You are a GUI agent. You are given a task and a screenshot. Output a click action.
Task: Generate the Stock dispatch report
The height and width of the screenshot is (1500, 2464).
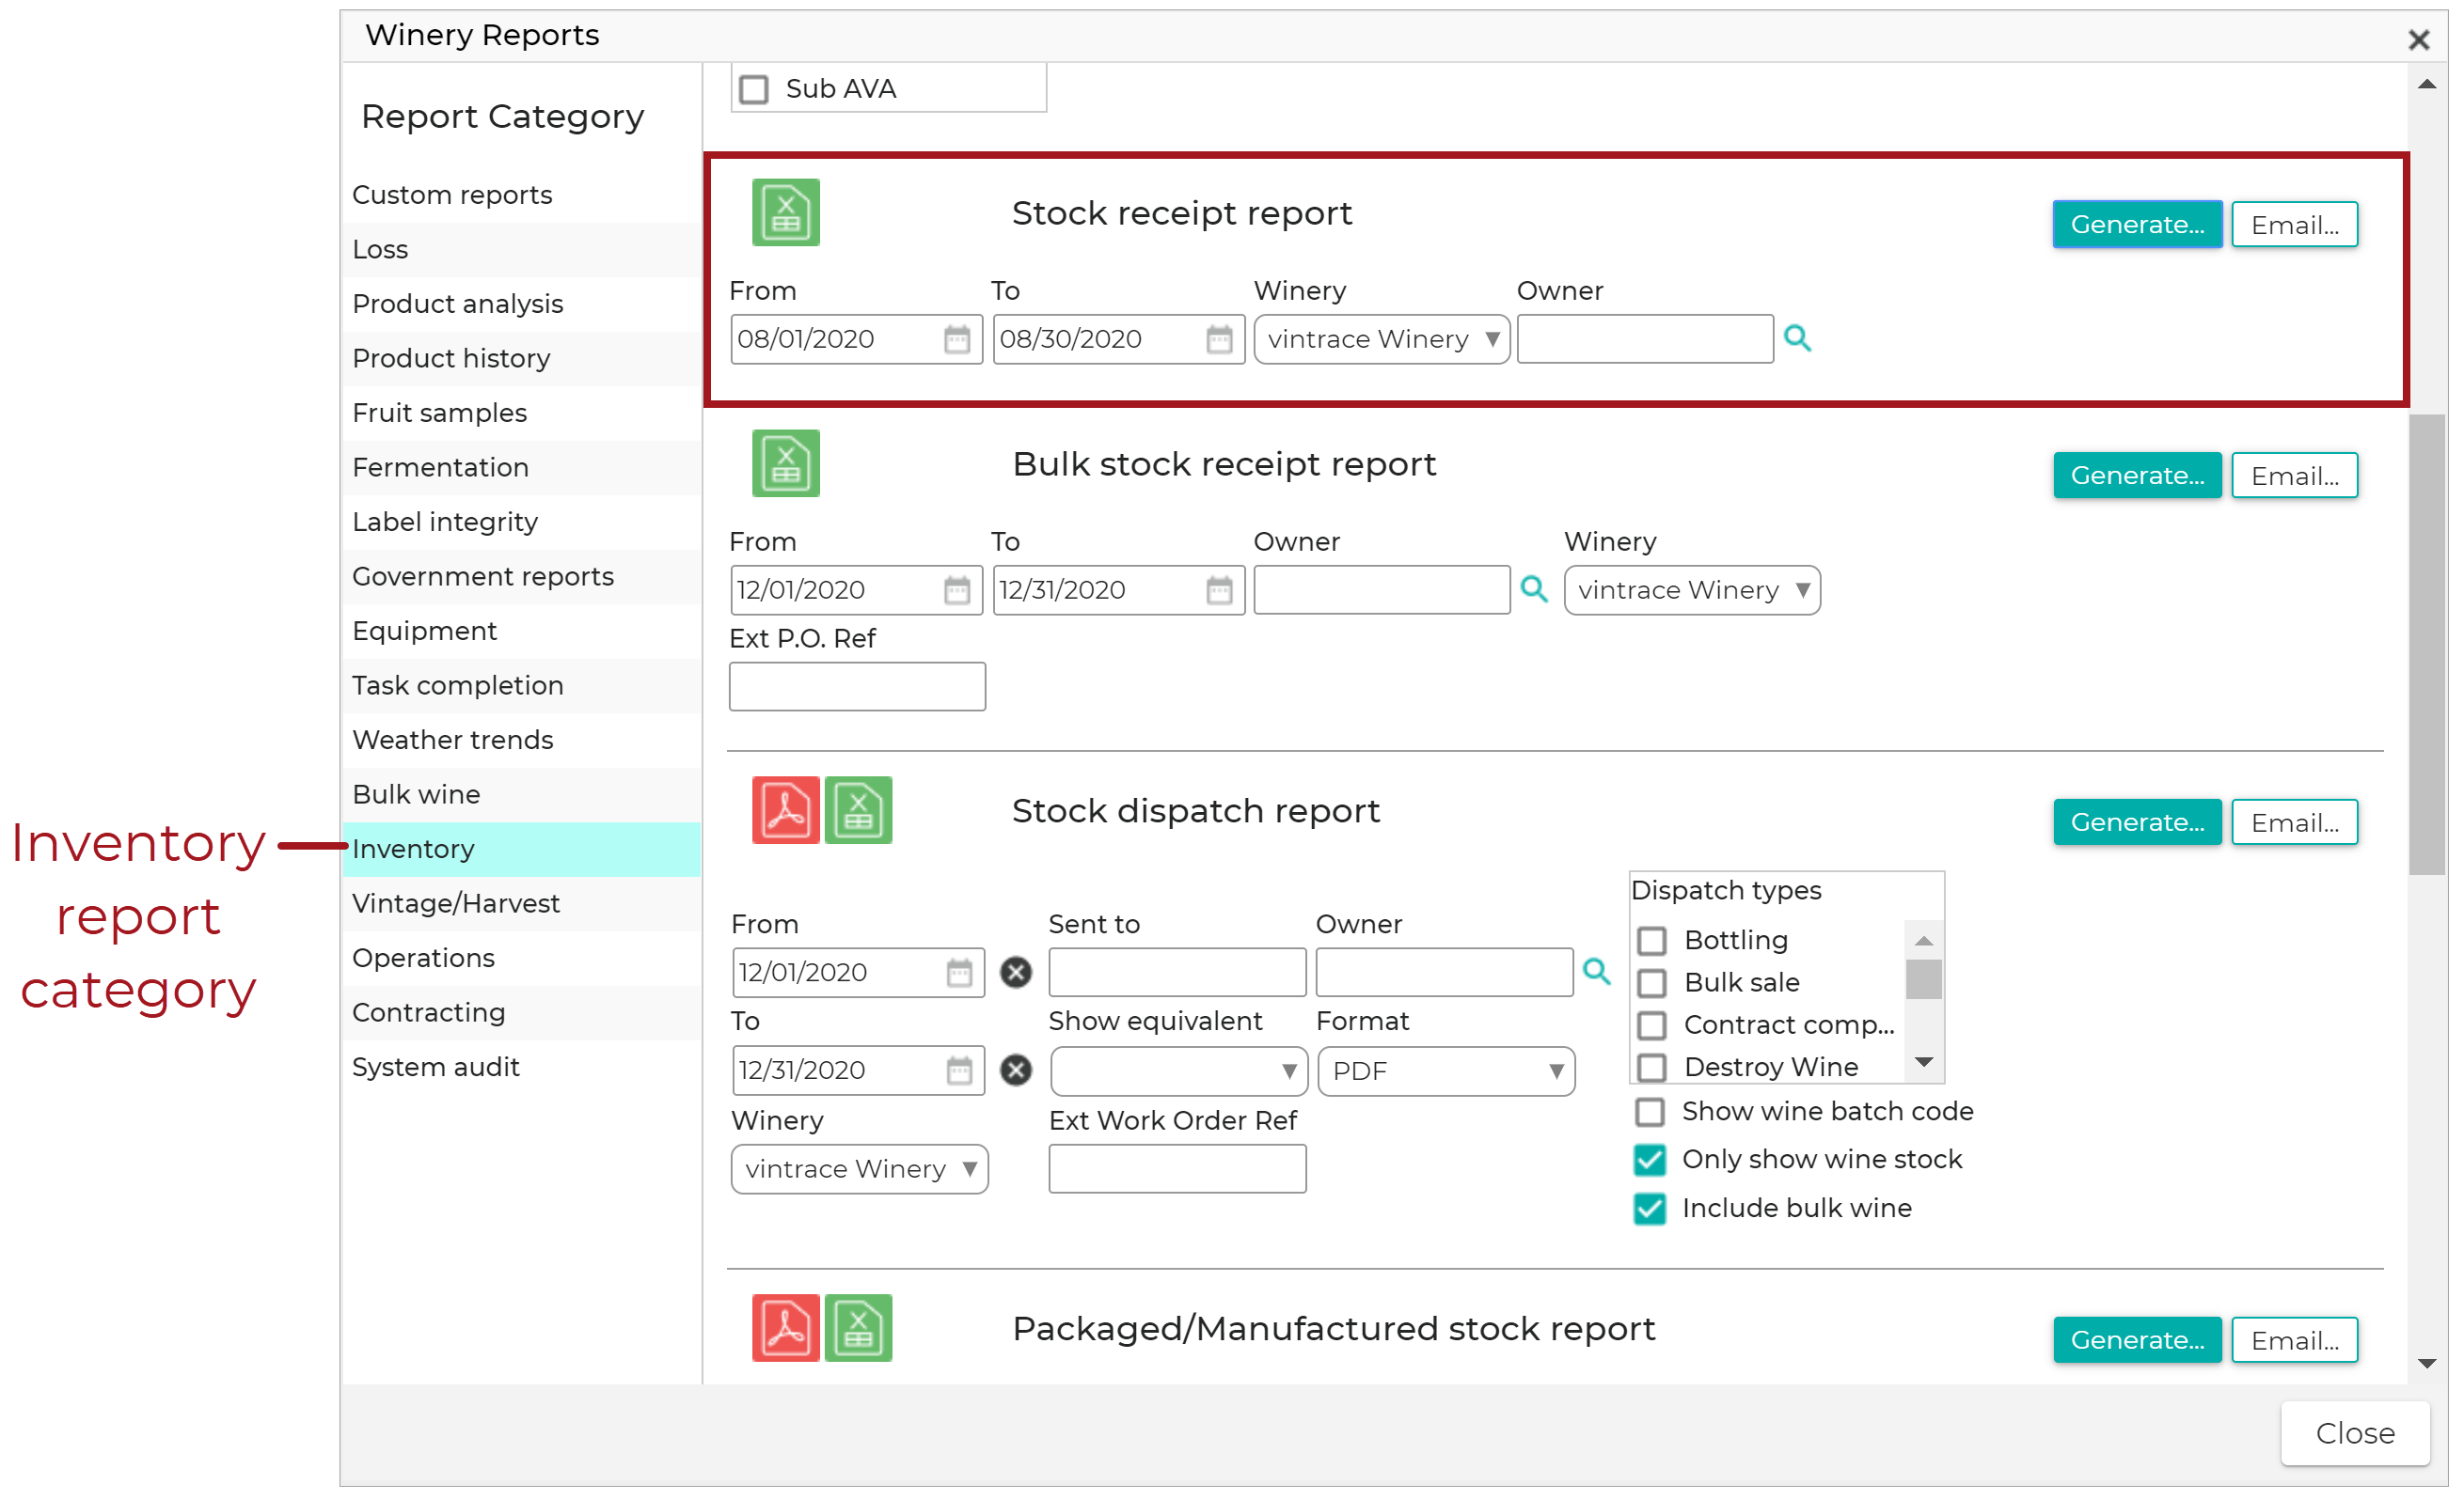(x=2137, y=822)
